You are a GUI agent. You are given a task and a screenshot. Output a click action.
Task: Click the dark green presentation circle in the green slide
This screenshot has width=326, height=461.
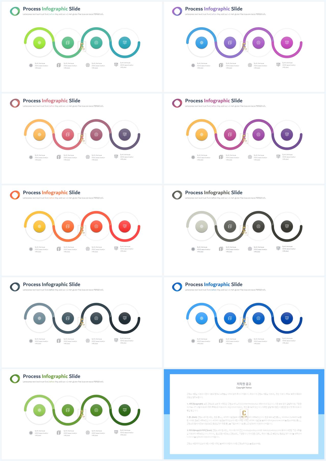click(x=125, y=410)
